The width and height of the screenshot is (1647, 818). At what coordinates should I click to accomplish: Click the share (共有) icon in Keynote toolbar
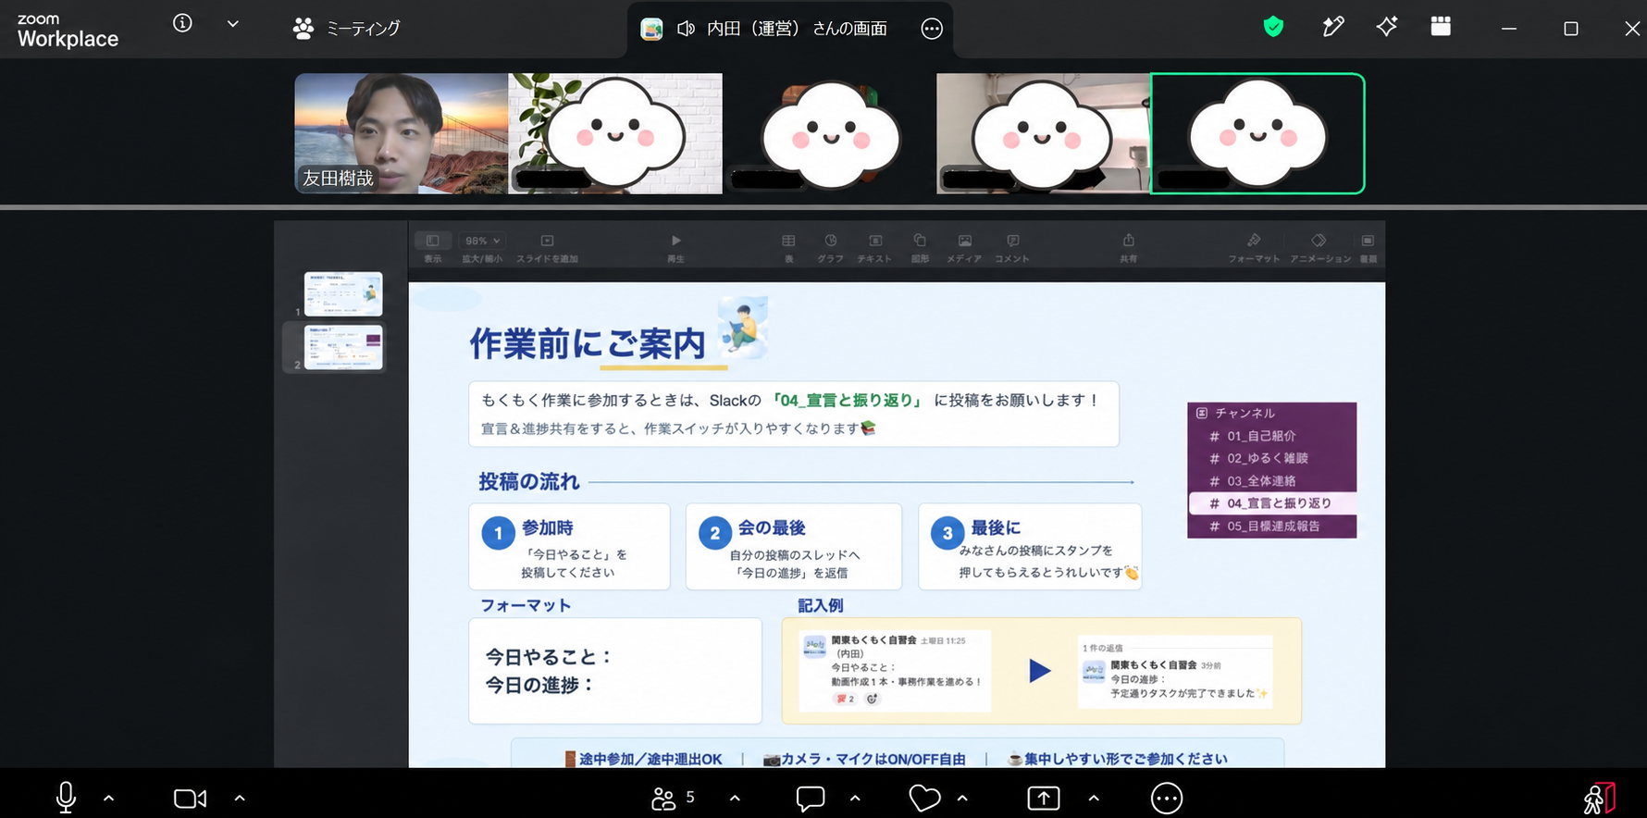pyautogui.click(x=1129, y=241)
